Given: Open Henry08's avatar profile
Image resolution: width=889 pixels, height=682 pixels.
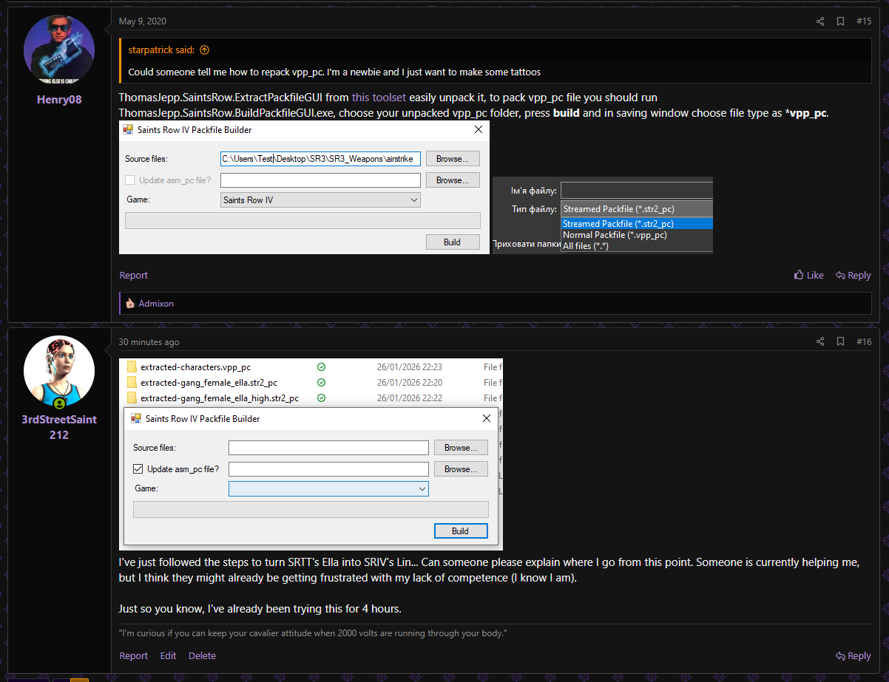Looking at the screenshot, I should (59, 50).
